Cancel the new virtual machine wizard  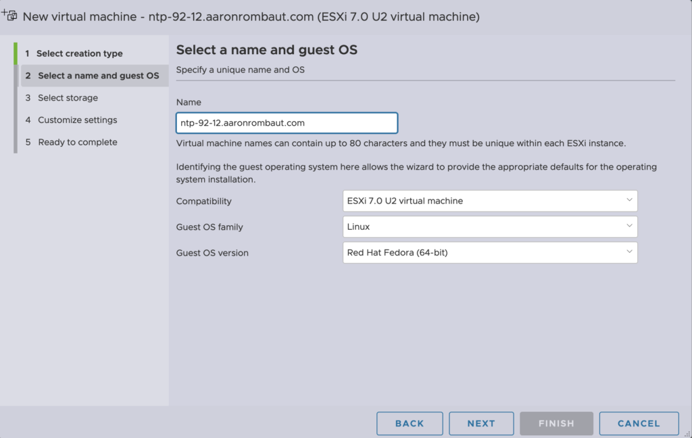[x=639, y=423]
